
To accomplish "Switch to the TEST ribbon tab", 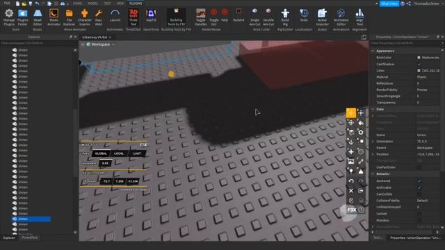I will tap(107, 3).
